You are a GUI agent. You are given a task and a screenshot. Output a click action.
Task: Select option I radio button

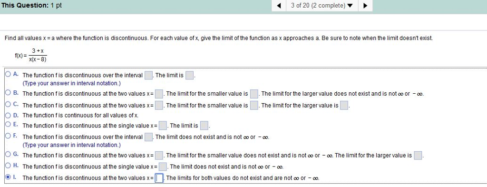[x=8, y=177]
